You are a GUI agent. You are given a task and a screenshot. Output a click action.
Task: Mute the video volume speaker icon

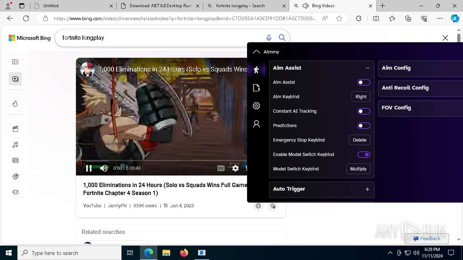tap(104, 168)
